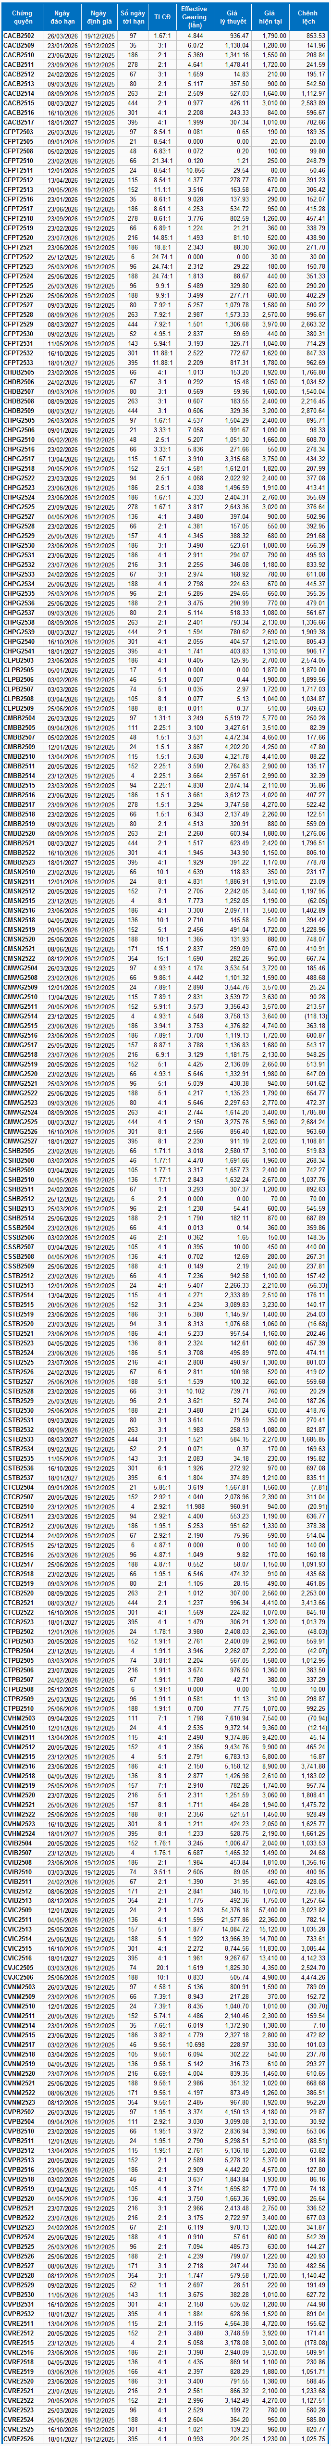Select warrant code CSTB2513

[x=19, y=1286]
